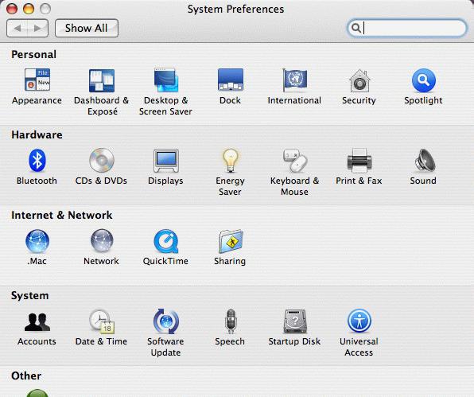Image resolution: width=474 pixels, height=397 pixels.
Task: Click the Show All button
Action: (87, 28)
